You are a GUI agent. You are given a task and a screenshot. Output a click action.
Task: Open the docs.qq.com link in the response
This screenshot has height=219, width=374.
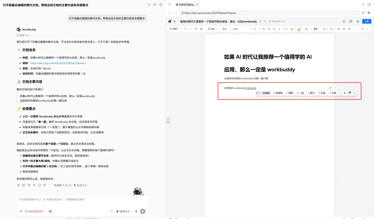[58, 63]
